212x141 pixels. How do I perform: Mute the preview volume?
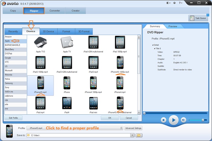tap(184, 120)
